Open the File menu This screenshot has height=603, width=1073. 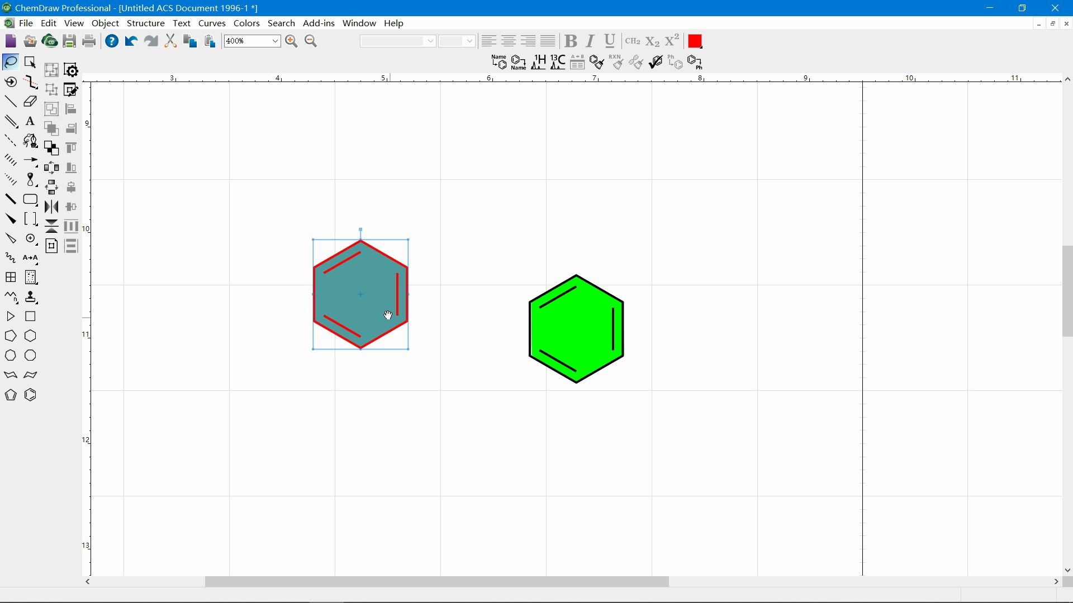click(26, 23)
